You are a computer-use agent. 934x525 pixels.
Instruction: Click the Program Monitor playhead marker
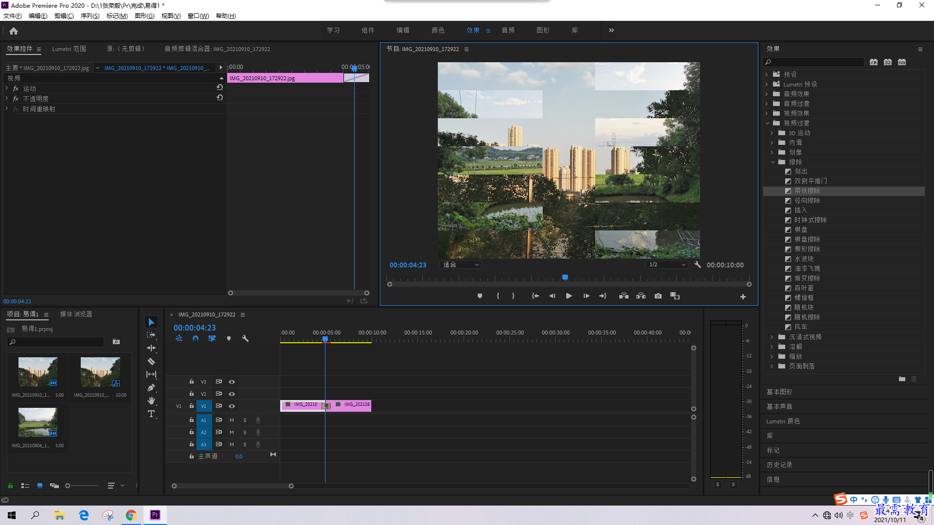click(565, 278)
